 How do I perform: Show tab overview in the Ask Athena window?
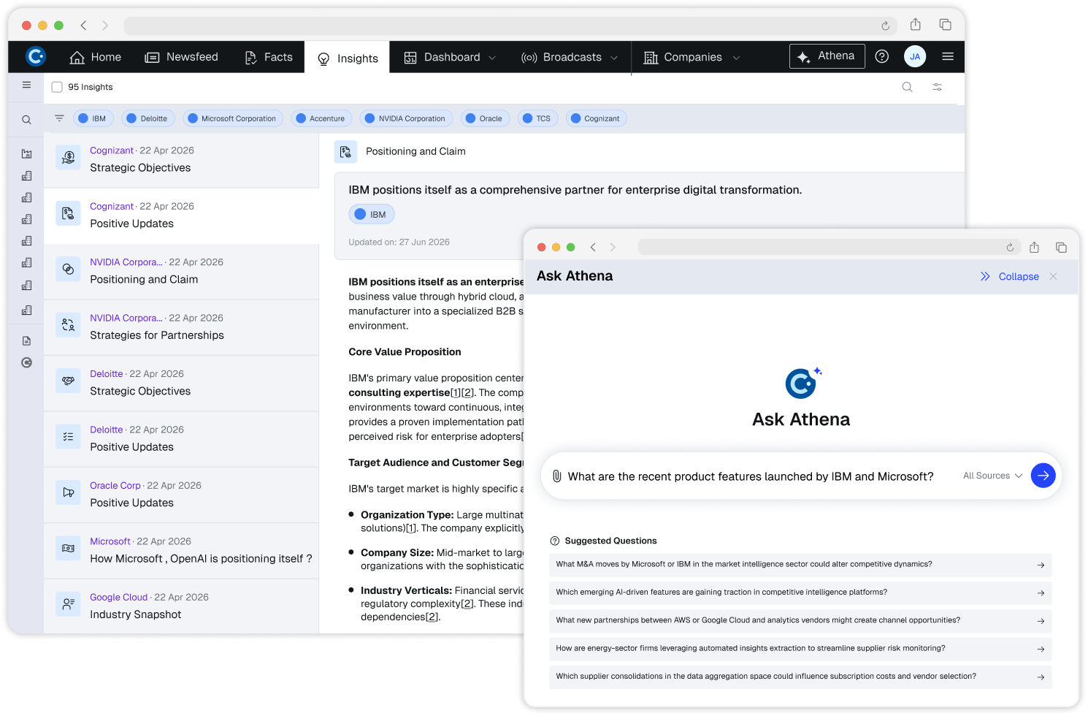1062,248
